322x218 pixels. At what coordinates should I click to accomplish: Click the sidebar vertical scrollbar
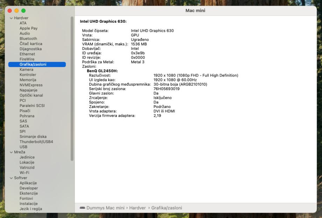pyautogui.click(x=72, y=89)
